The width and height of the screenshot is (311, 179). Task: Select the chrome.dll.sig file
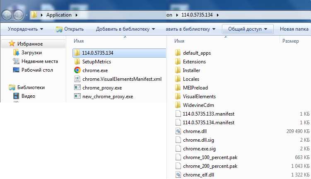(x=198, y=140)
